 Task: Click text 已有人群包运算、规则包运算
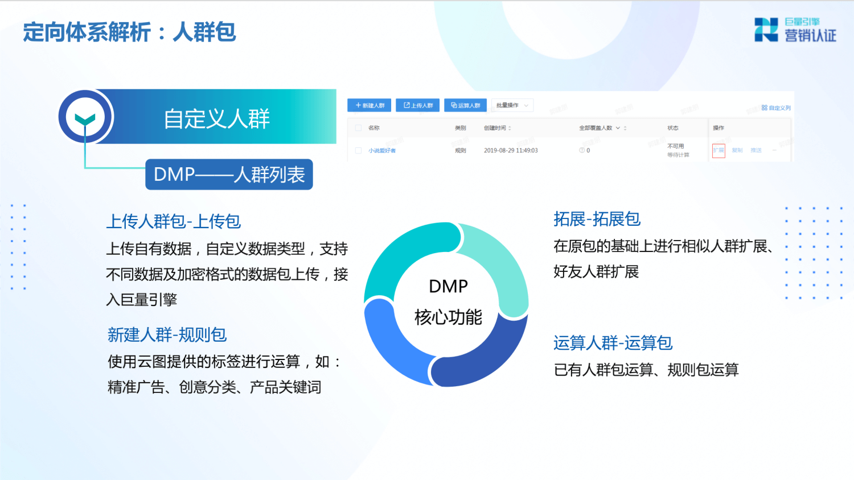point(646,370)
